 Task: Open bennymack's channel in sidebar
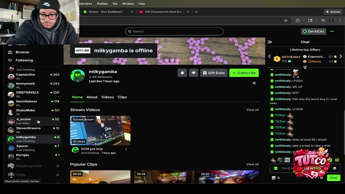point(33,85)
